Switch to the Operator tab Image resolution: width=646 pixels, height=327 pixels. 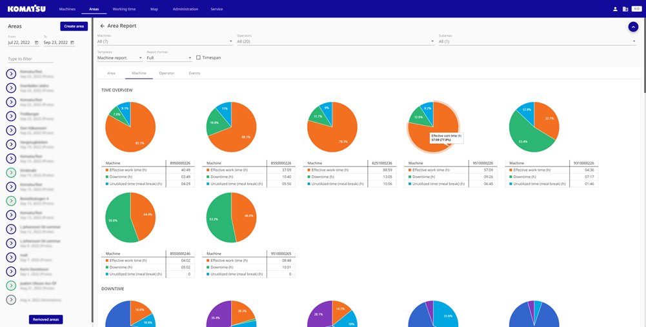(167, 74)
